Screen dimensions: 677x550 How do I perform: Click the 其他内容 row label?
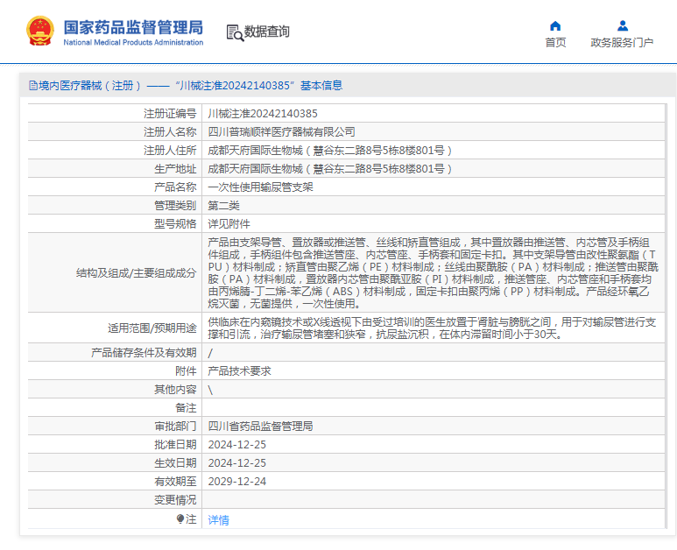tap(175, 390)
